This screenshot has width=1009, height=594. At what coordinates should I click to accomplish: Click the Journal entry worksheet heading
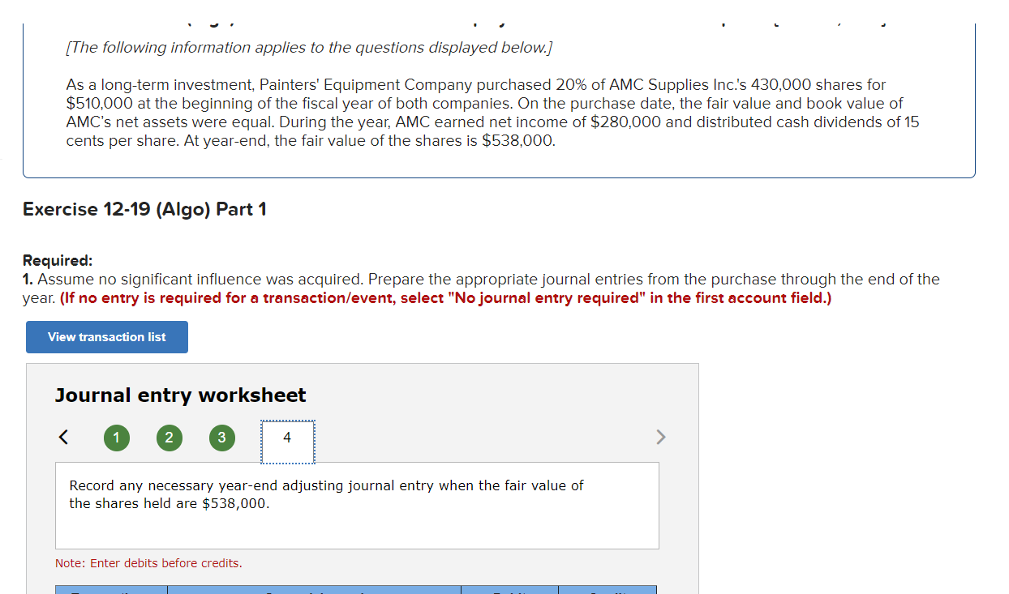179,395
